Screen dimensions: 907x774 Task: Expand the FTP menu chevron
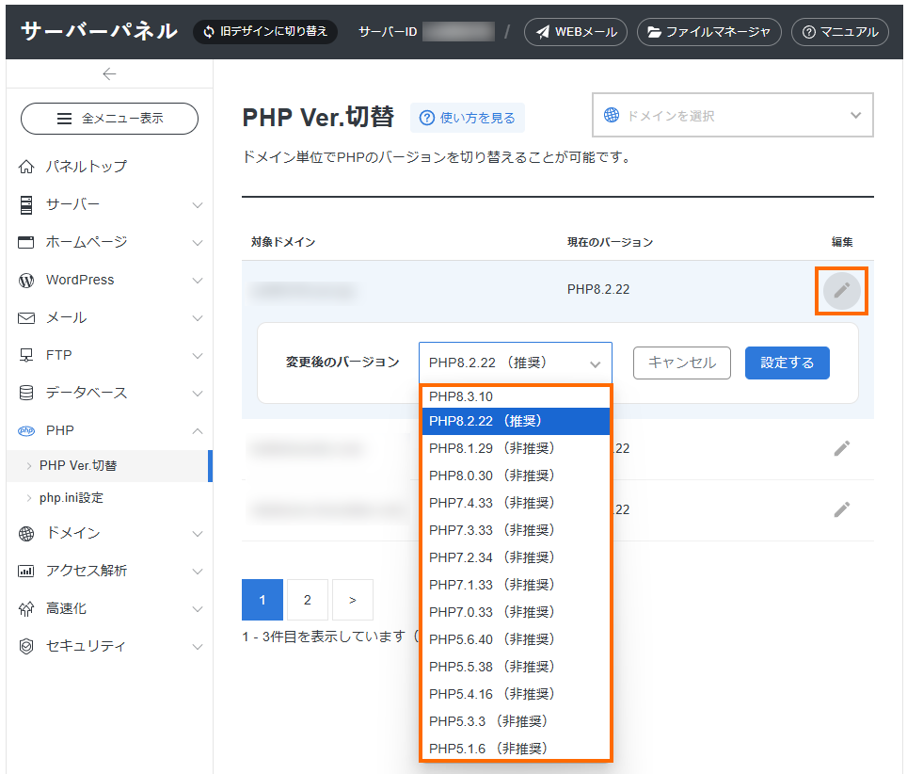[x=198, y=355]
